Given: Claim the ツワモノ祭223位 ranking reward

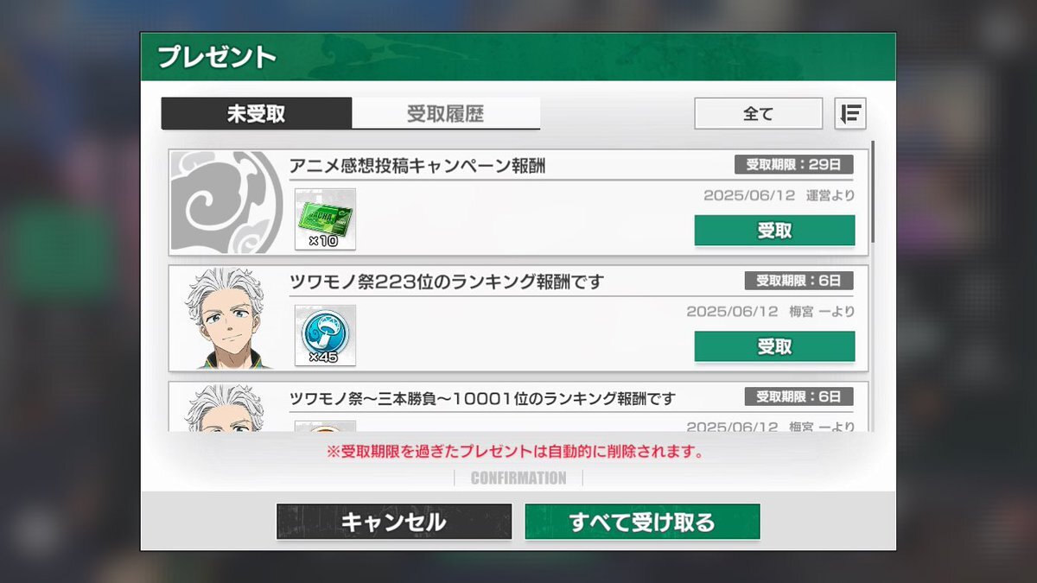Looking at the screenshot, I should [x=774, y=346].
